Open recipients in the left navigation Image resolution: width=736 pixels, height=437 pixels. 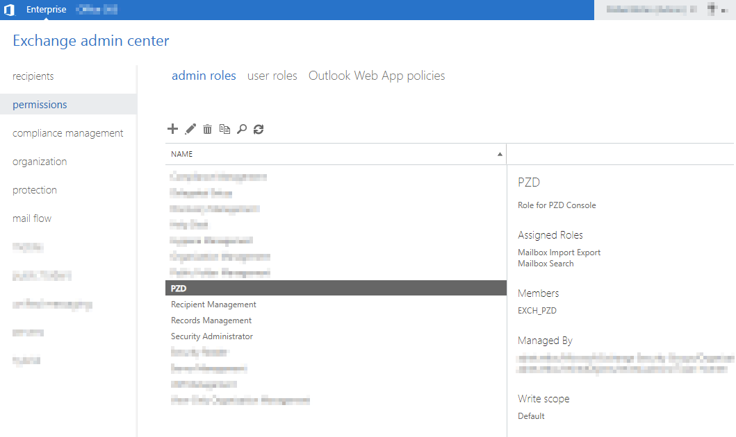pos(33,76)
